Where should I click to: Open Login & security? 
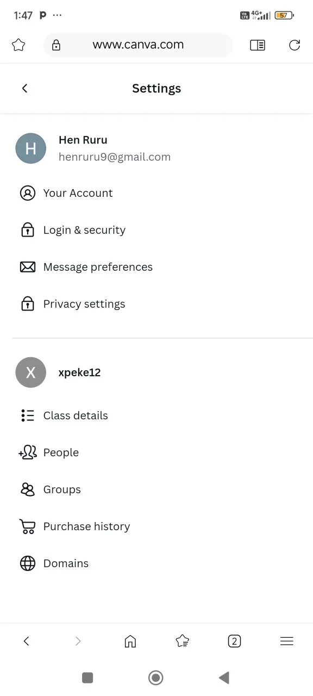tap(156, 230)
